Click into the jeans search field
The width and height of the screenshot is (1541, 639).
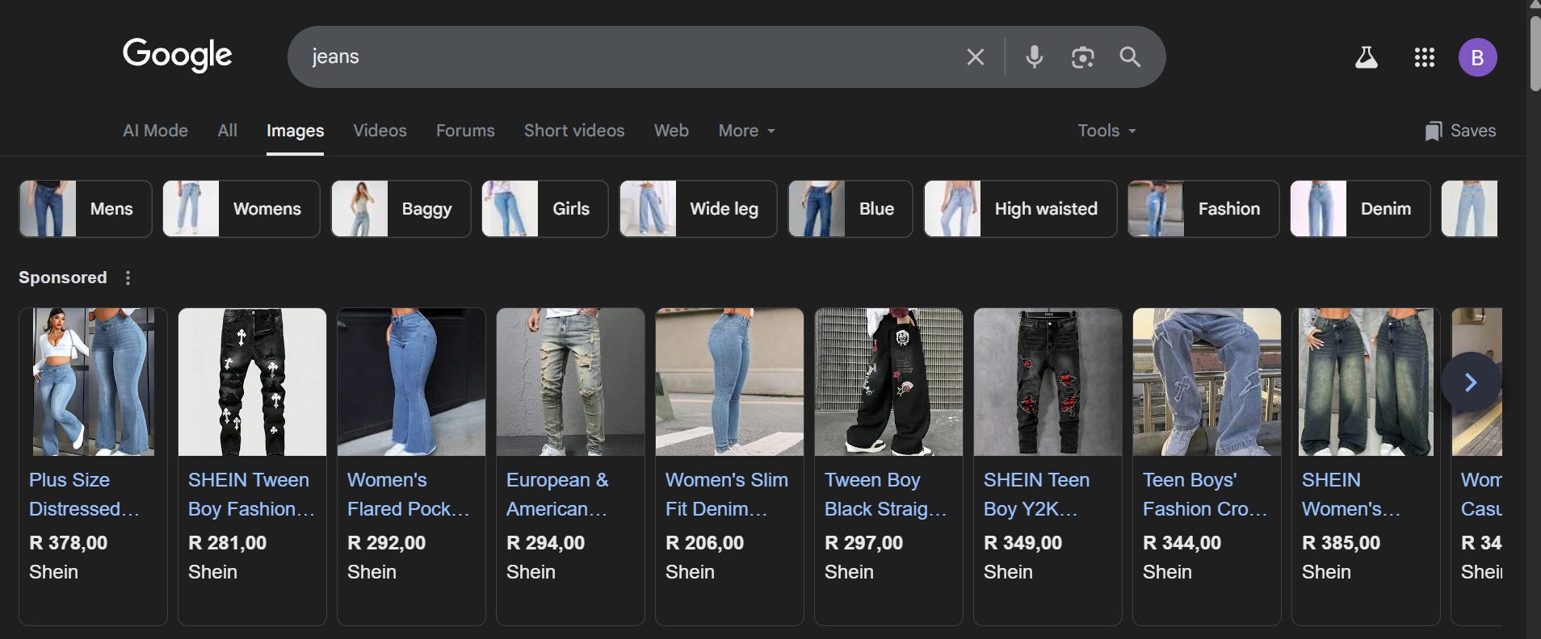point(630,57)
